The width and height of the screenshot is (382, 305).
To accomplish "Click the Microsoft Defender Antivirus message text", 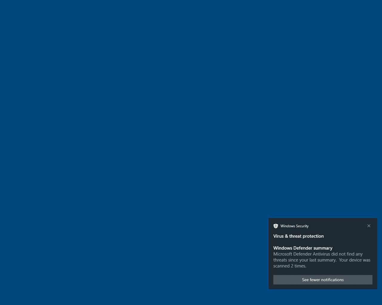I will 322,260.
